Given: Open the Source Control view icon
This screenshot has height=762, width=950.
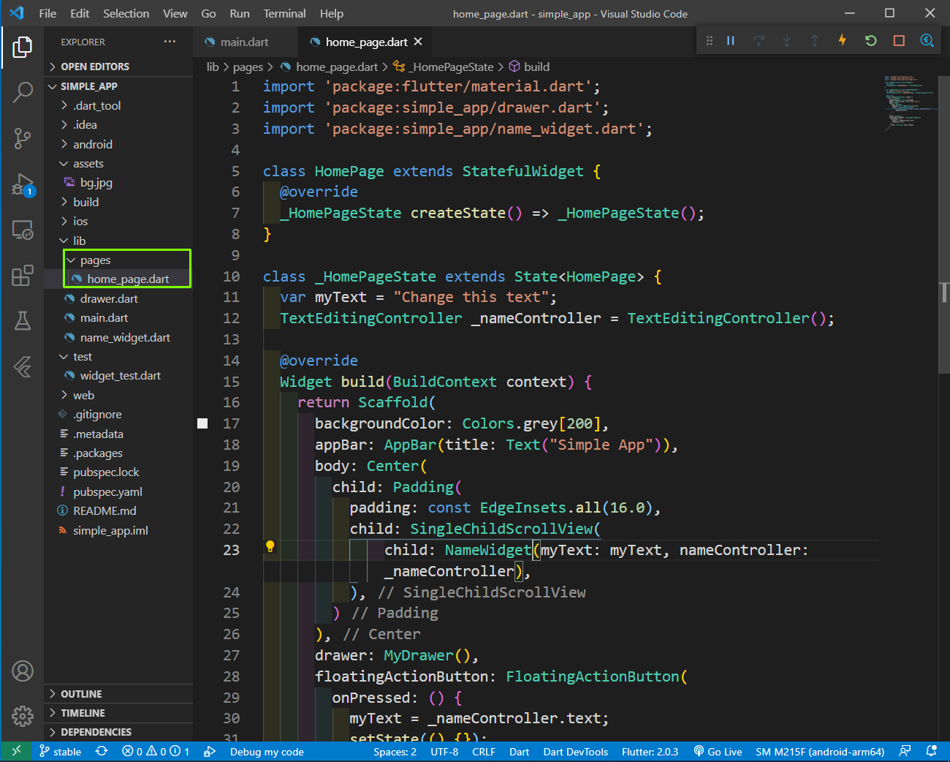Looking at the screenshot, I should [23, 137].
